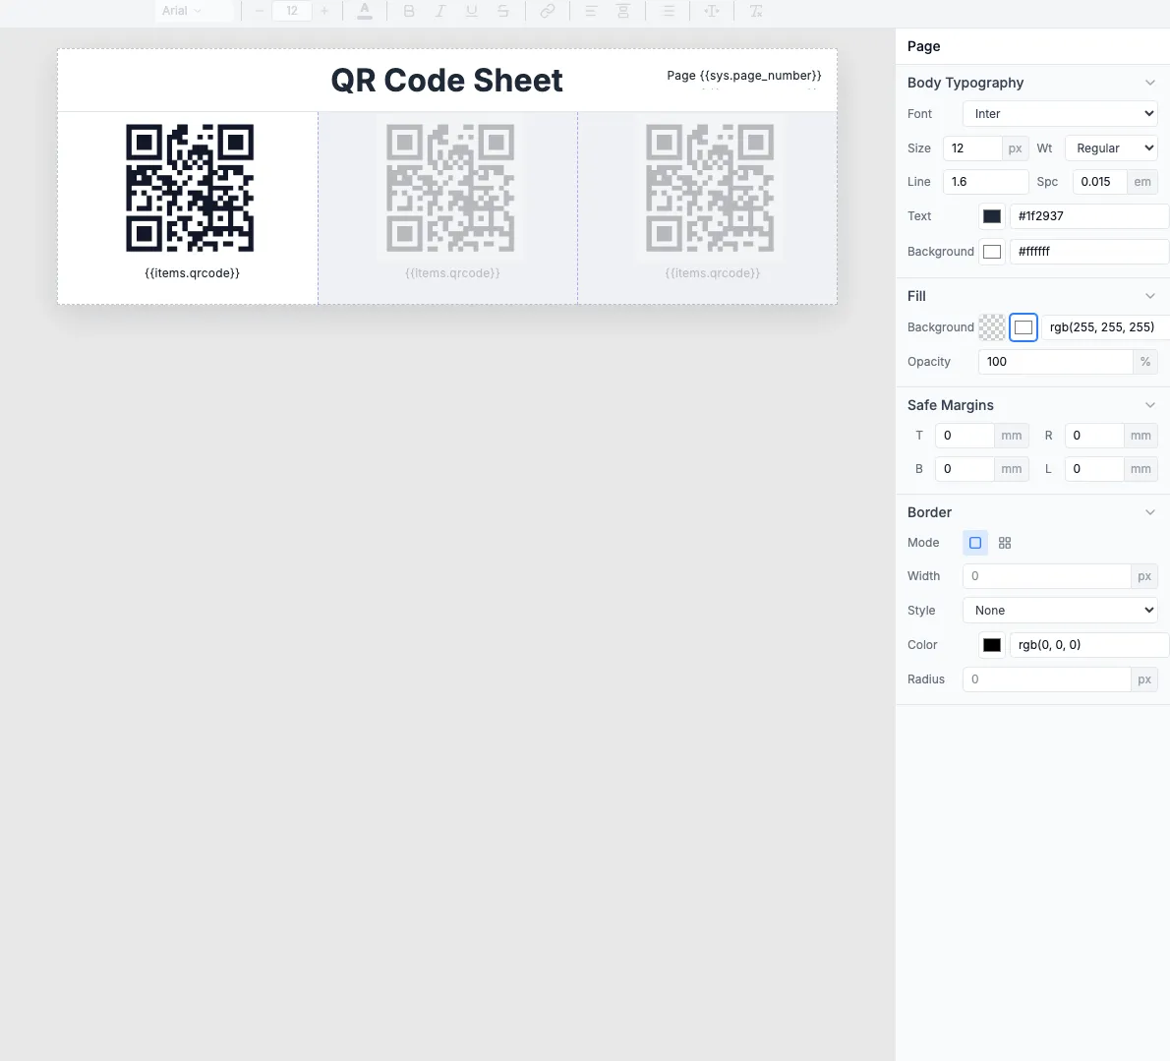Switch border Mode to per-side editing
This screenshot has height=1061, width=1170.
pos(1005,542)
